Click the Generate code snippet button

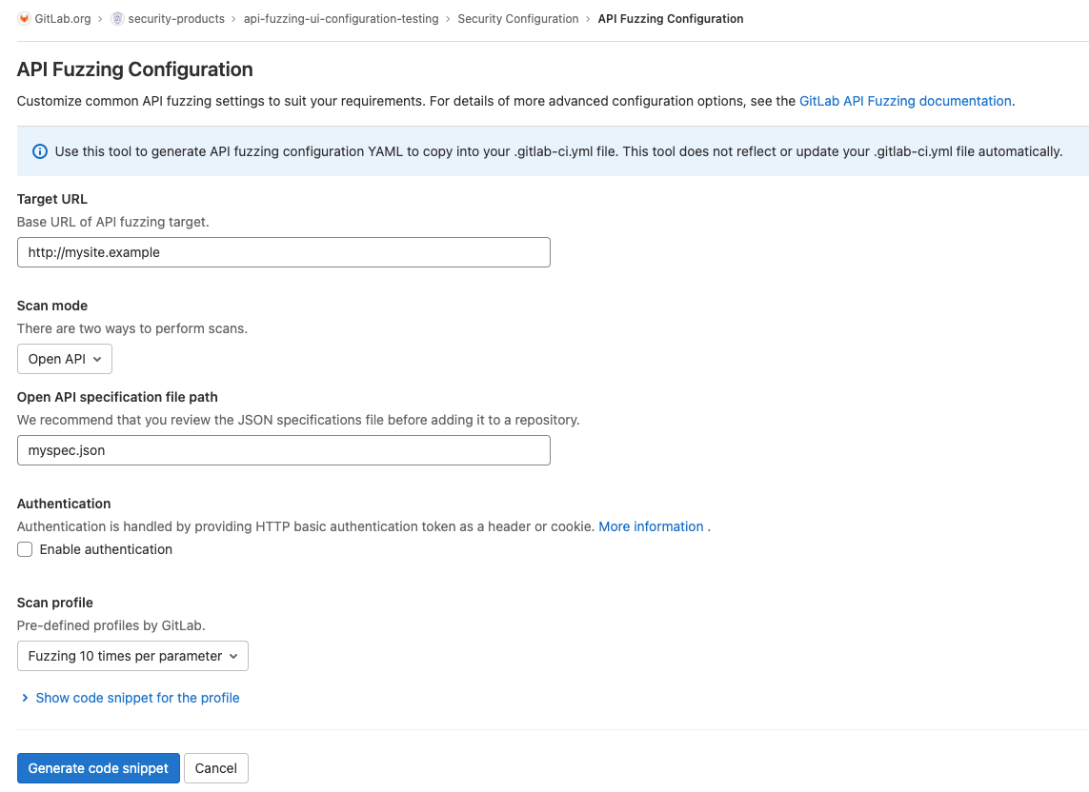point(98,768)
